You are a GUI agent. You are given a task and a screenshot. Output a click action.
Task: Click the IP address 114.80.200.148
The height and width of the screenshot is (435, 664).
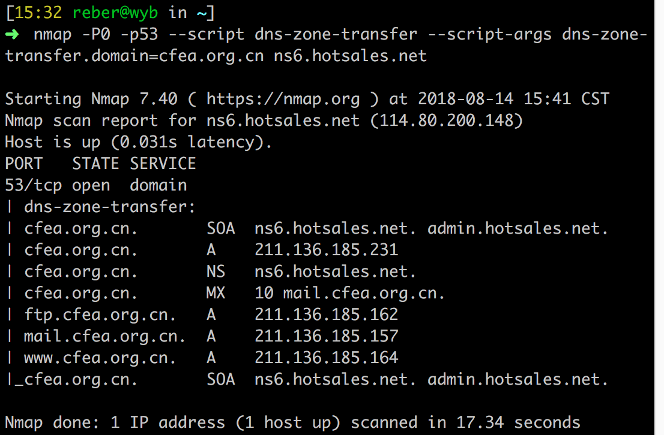pyautogui.click(x=446, y=121)
